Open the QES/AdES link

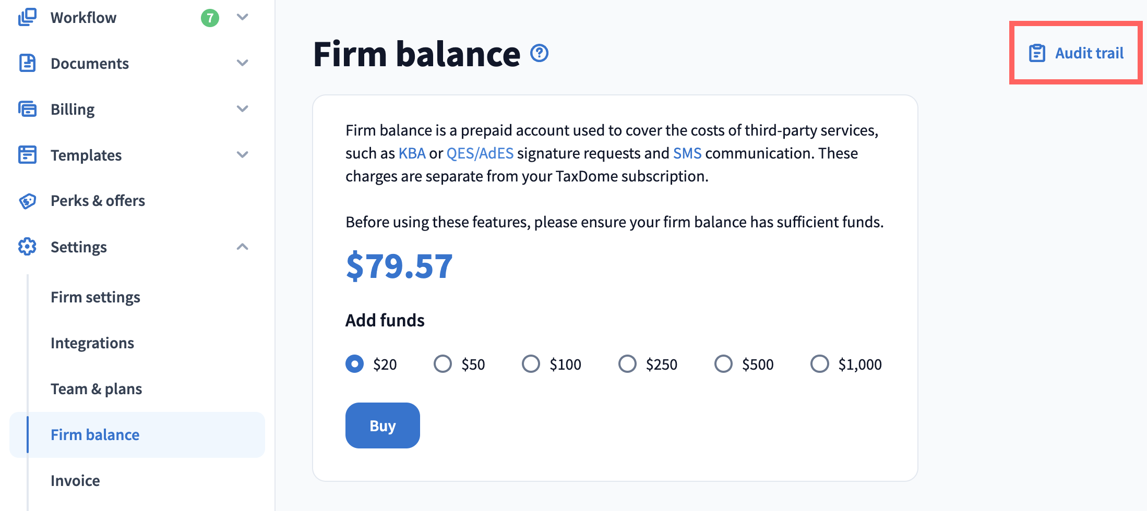480,153
